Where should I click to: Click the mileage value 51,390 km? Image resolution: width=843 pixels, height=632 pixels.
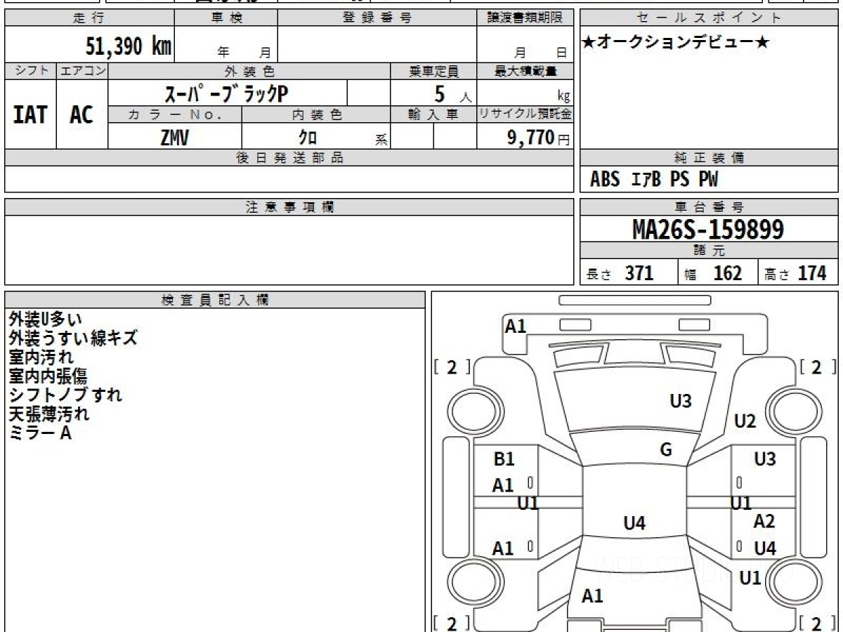coord(129,46)
